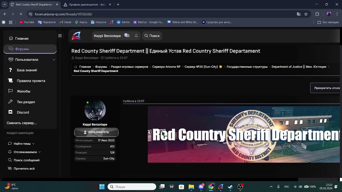Open File Explorer from the taskbar
Screen dimensions: 342x192
tap(191, 187)
